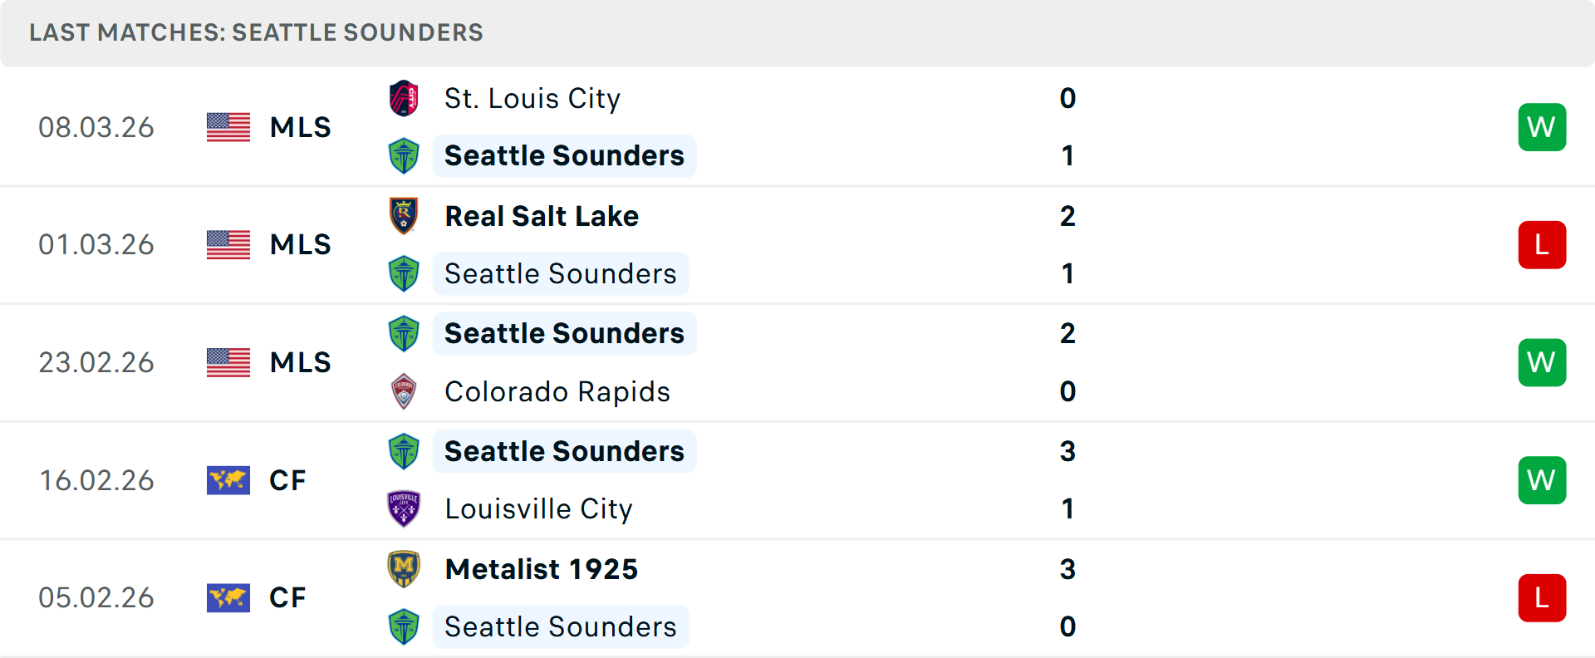Click the Colorado Rapids club badge
This screenshot has height=658, width=1595.
(x=405, y=391)
